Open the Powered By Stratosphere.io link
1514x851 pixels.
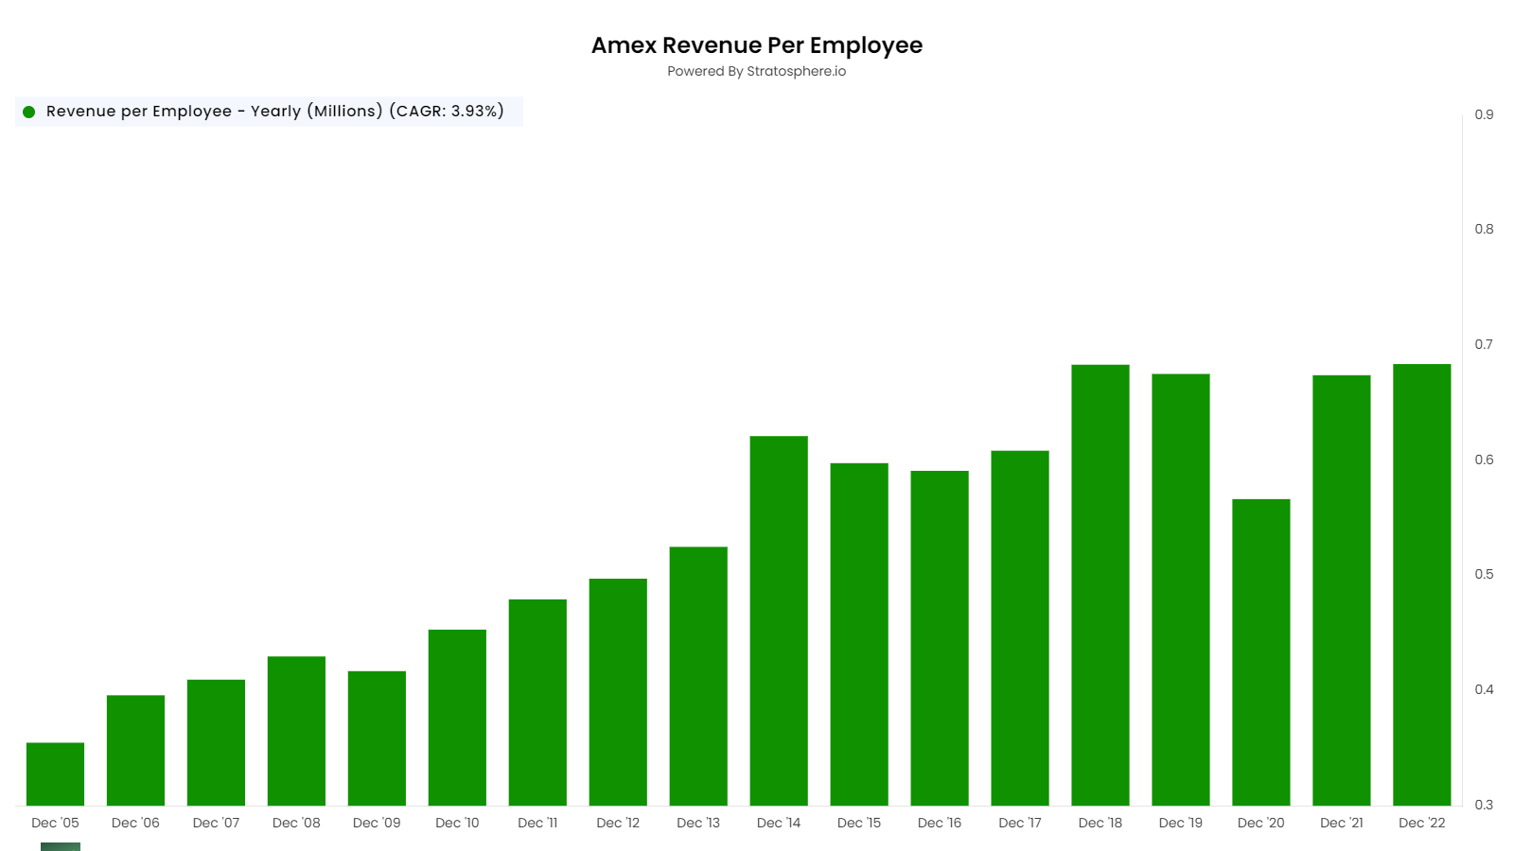(757, 71)
